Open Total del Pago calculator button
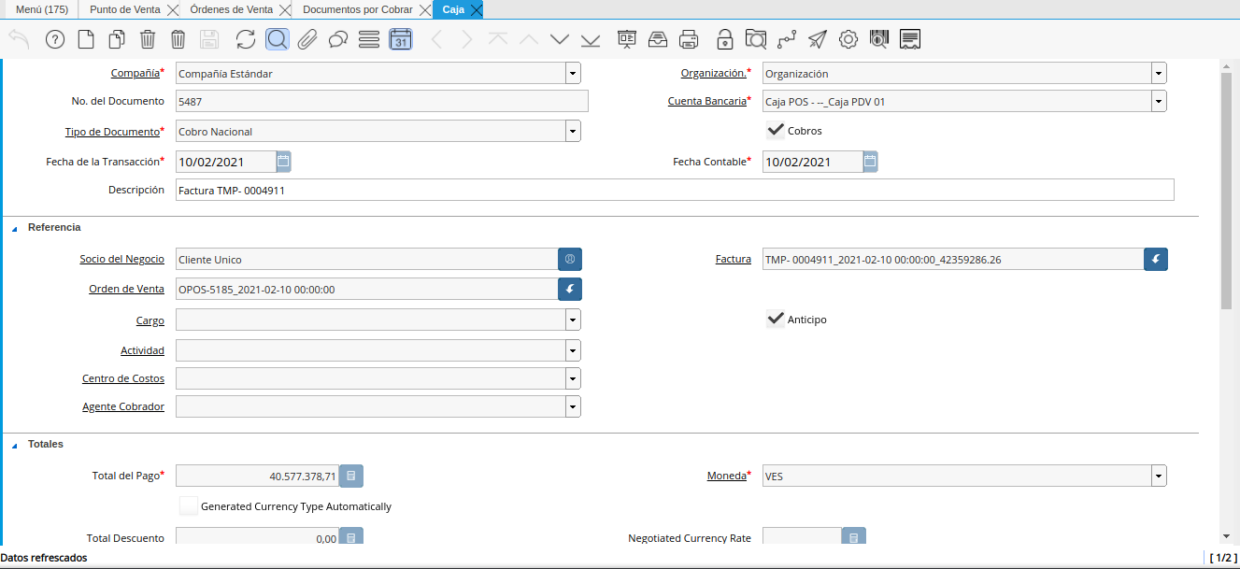 point(350,476)
